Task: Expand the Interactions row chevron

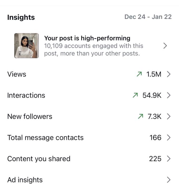Action: [169, 96]
